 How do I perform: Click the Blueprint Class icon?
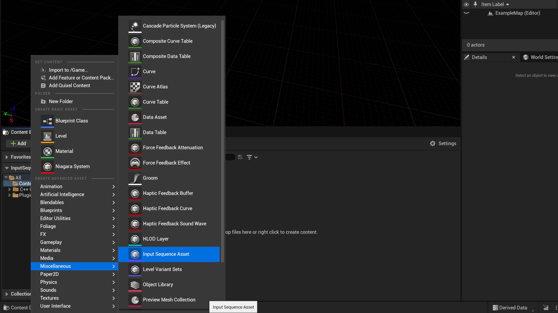(x=47, y=121)
